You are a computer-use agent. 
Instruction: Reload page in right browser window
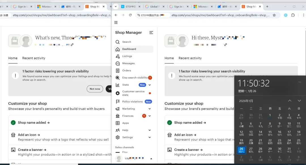click(130, 15)
